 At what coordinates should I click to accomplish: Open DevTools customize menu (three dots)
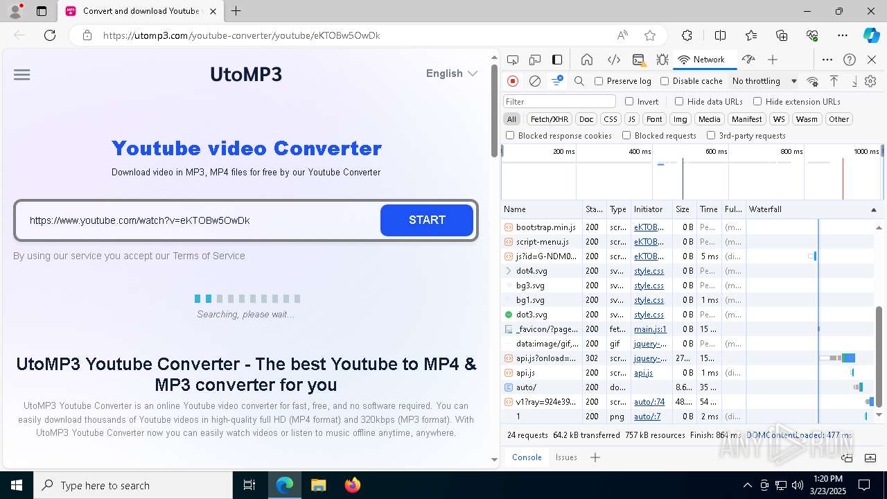827,60
